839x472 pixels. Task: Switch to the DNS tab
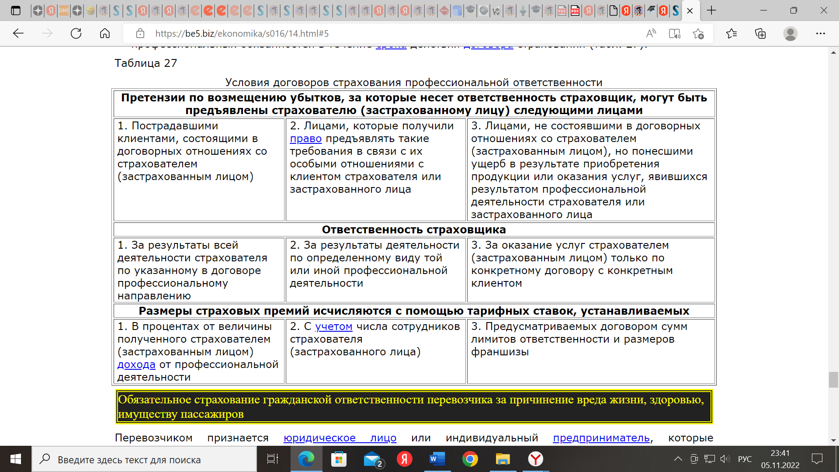(x=64, y=10)
